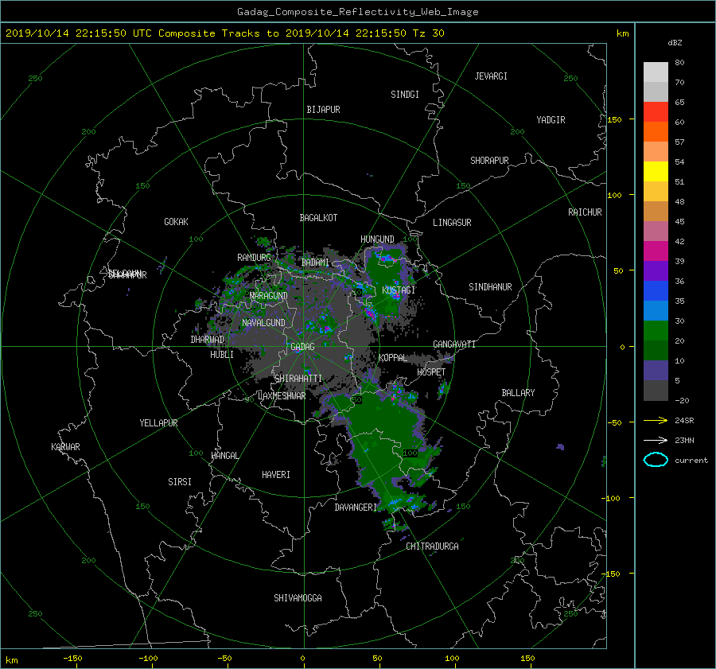Click the HOSPET city label
Screen dimensions: 716x669
pos(431,372)
